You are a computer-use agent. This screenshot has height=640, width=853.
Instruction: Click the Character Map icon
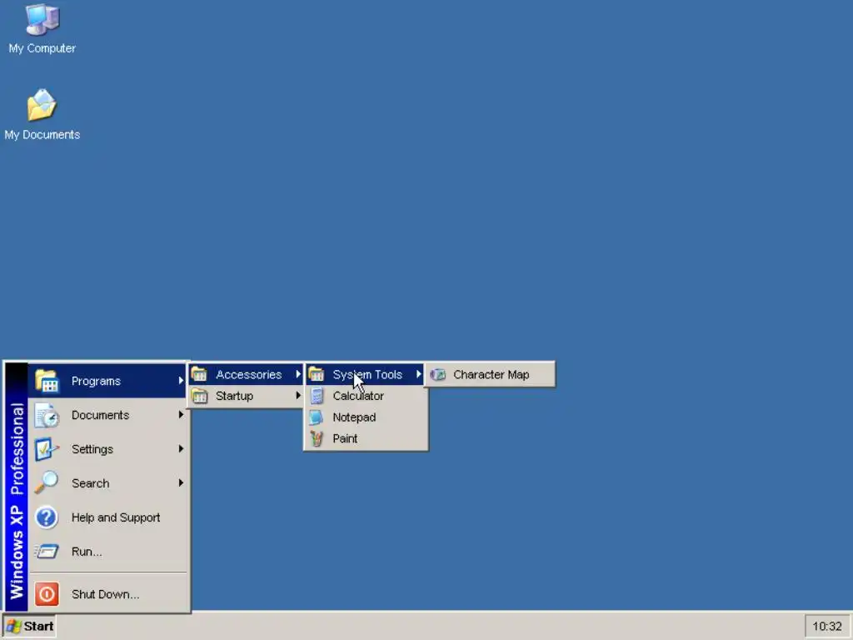[x=437, y=374]
